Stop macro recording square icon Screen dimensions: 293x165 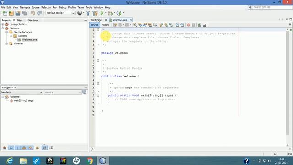[x=193, y=25]
